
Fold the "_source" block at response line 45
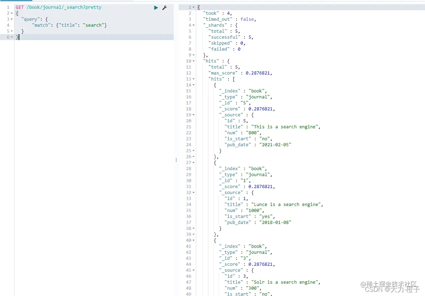coord(193,270)
